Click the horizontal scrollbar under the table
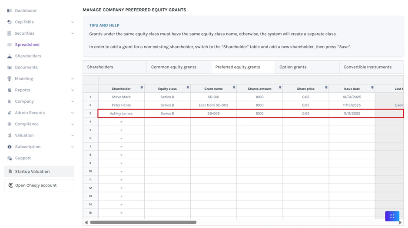 click(x=143, y=222)
